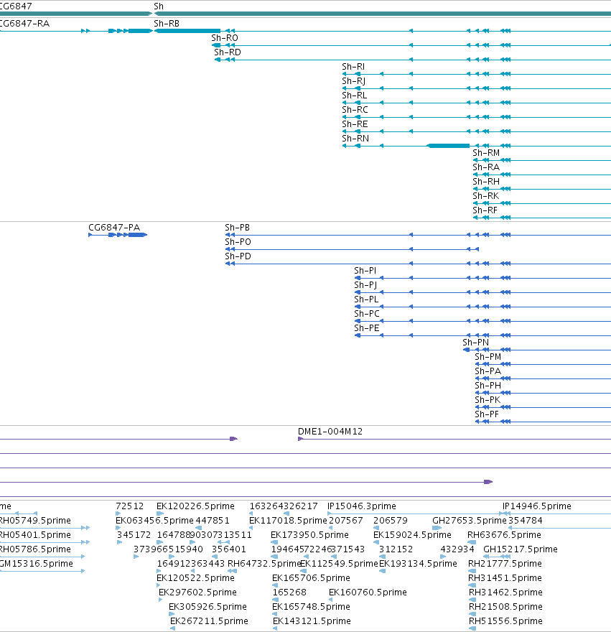Click EST label EK159024.5prime
This screenshot has width=611, height=632.
tap(412, 535)
